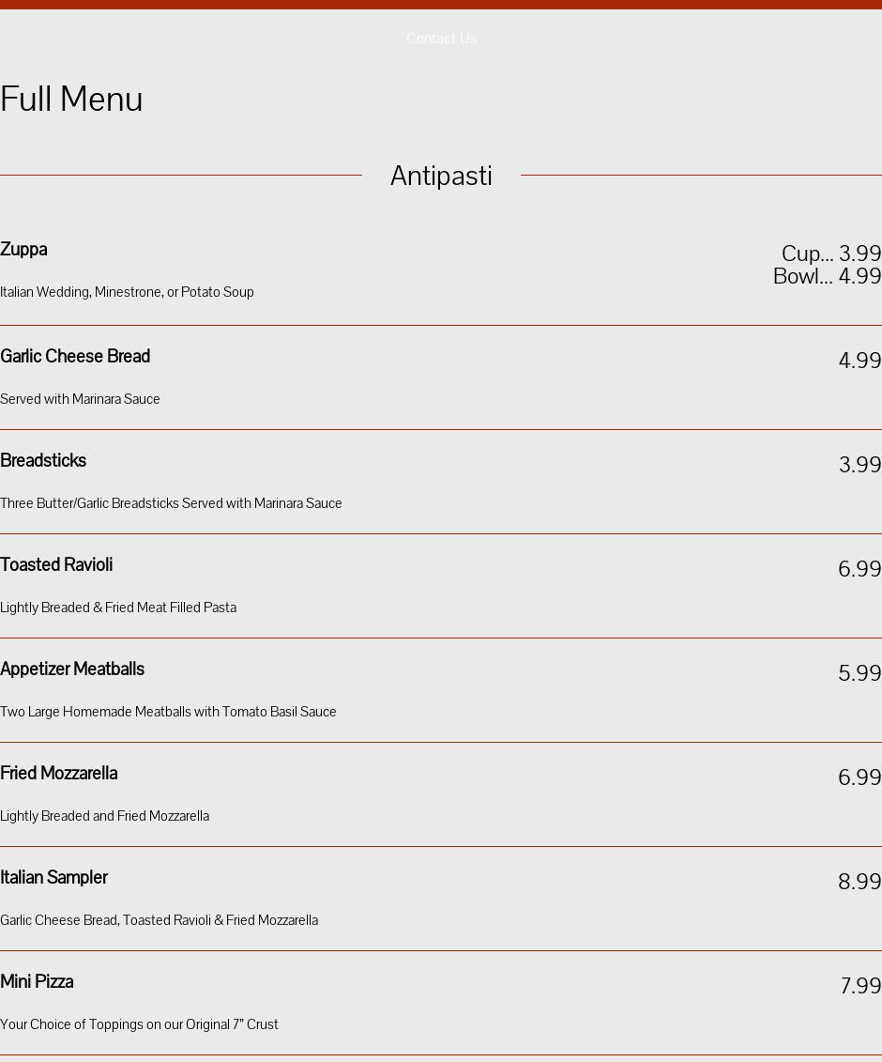882x1062 pixels.
Task: Click the Lightly Breaded & Fried Meat description
Action: [x=118, y=608]
